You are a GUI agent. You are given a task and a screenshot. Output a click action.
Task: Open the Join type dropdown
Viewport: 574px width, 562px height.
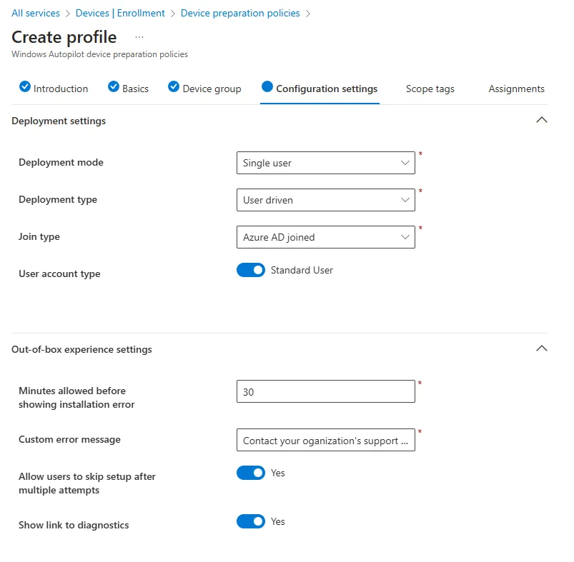325,237
